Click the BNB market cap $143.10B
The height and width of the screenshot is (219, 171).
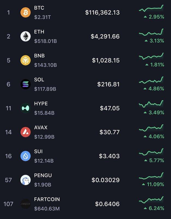(46, 65)
